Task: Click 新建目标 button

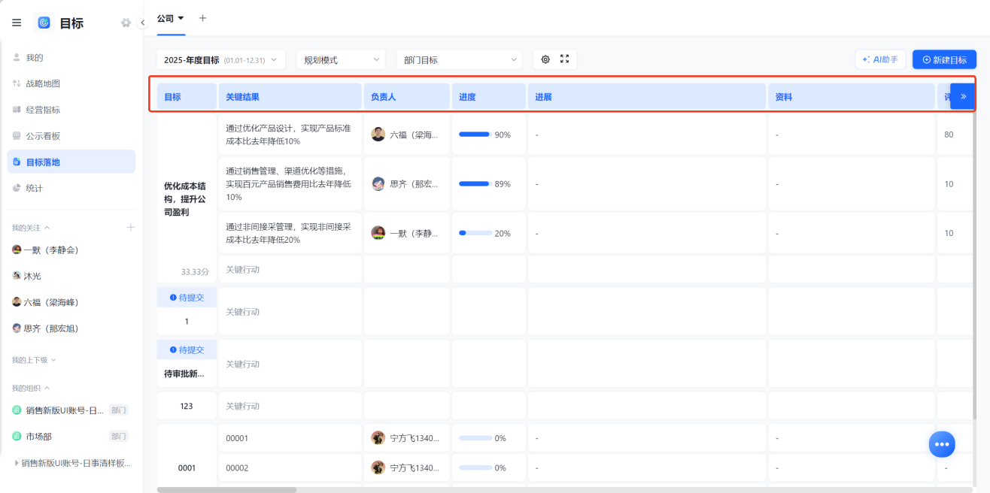Action: [944, 59]
